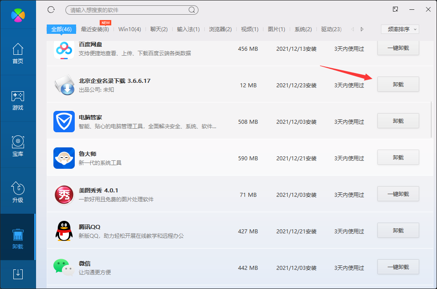Click the 百度网盘 app icon
Image resolution: width=437 pixels, height=289 pixels.
[x=64, y=50]
